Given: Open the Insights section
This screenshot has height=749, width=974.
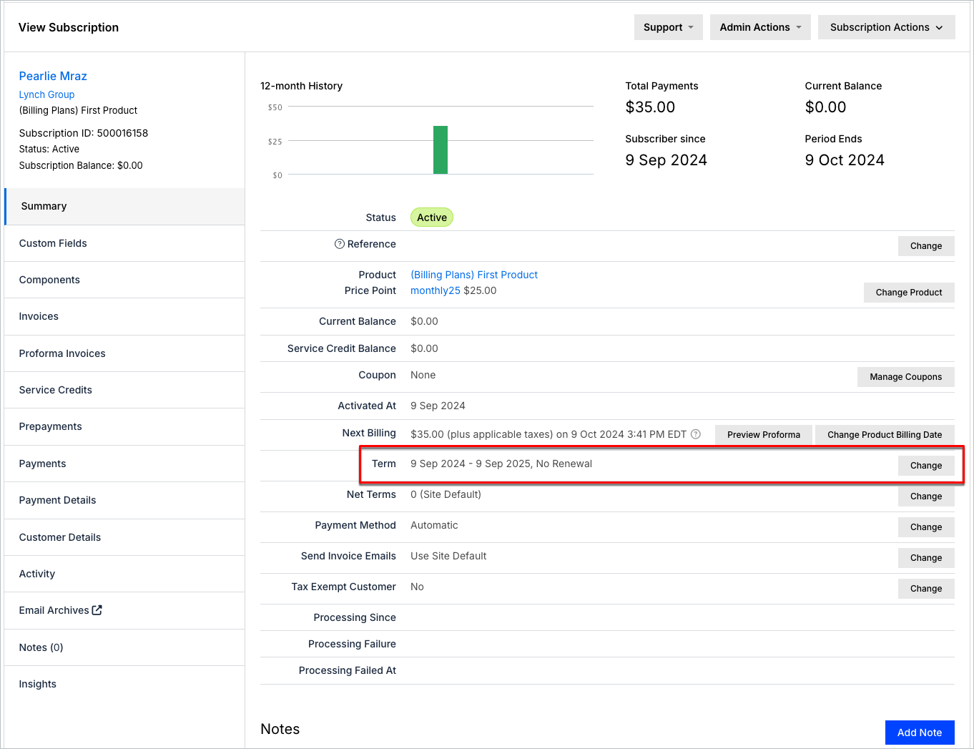Looking at the screenshot, I should 124,684.
